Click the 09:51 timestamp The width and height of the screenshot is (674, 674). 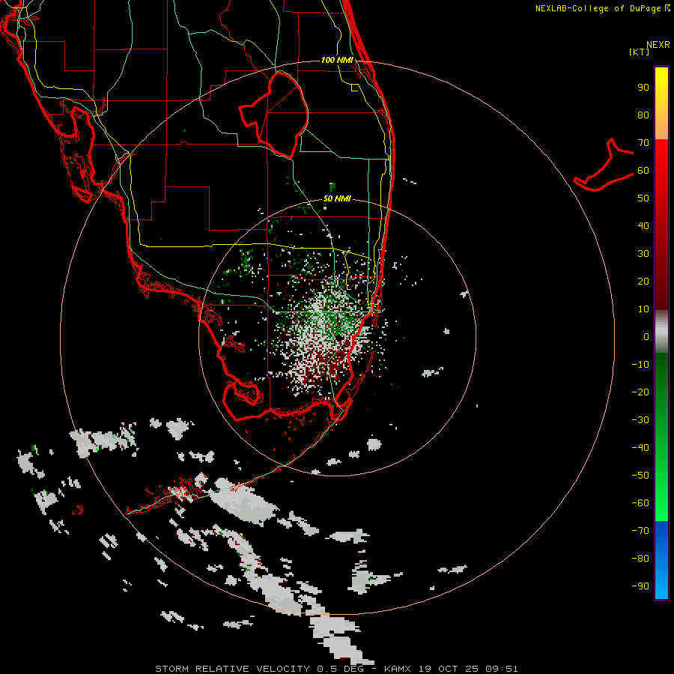[x=502, y=669]
